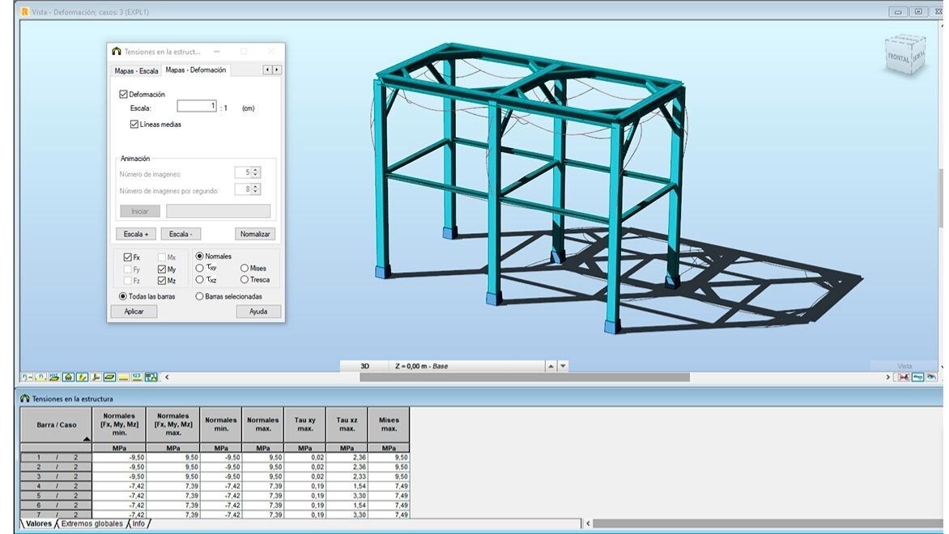Click the Normalizar button
This screenshot has height=534, width=949.
(x=255, y=234)
